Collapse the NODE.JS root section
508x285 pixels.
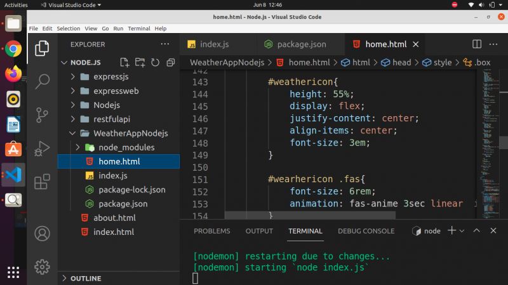tap(64, 62)
